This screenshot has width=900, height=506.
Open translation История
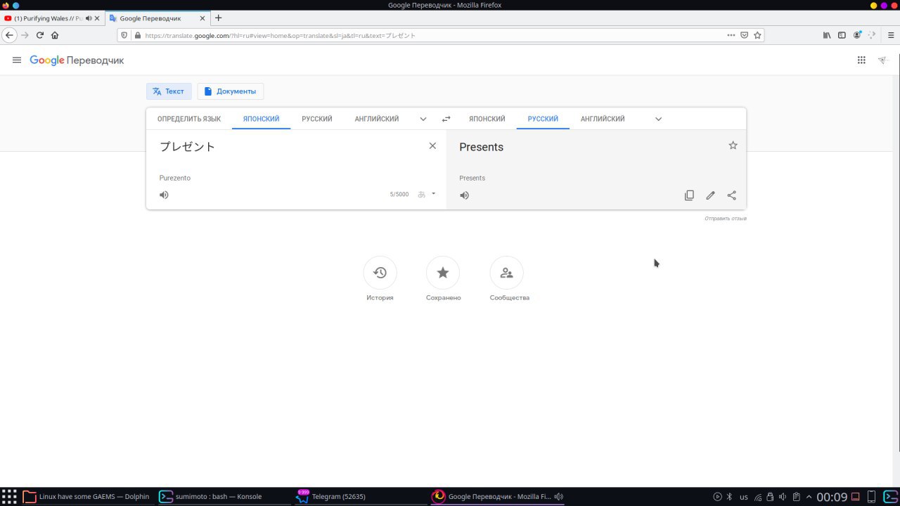tap(380, 273)
